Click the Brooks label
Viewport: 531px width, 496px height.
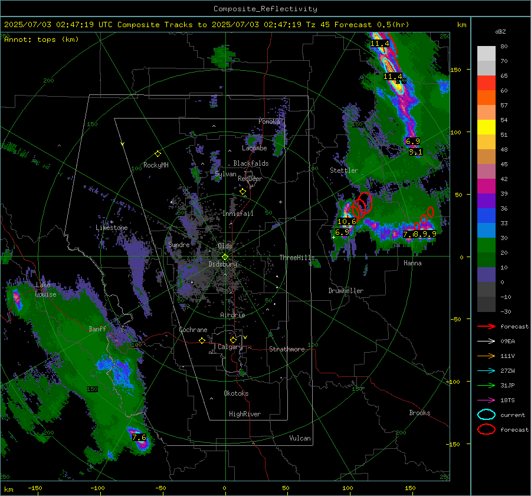(x=419, y=413)
